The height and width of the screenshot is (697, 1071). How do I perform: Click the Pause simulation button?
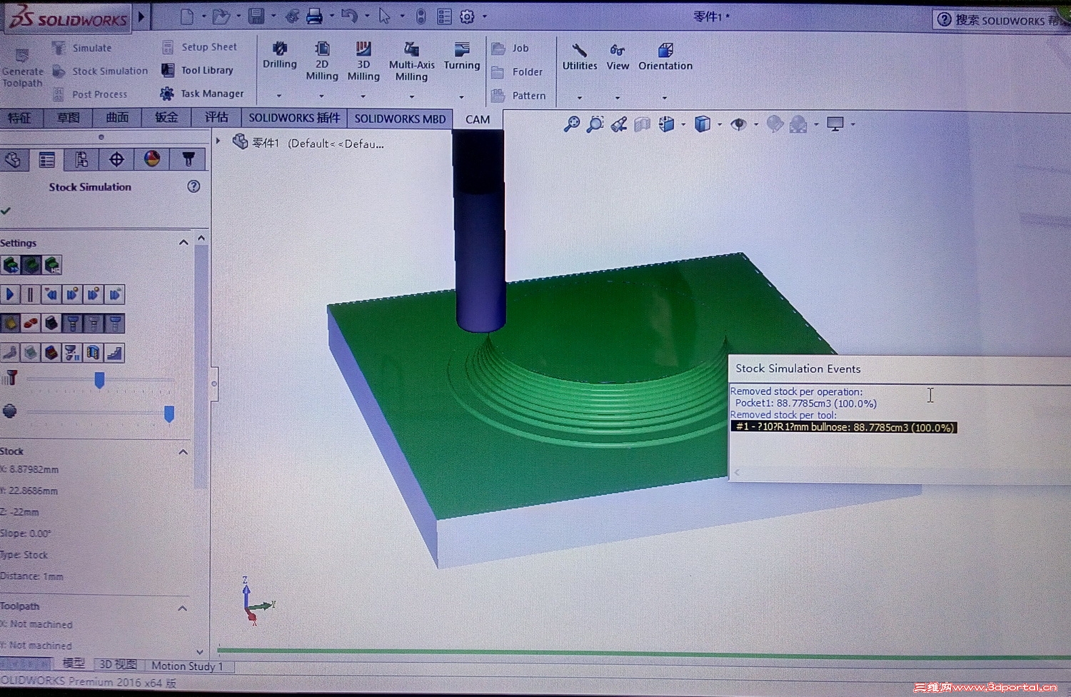(x=31, y=294)
